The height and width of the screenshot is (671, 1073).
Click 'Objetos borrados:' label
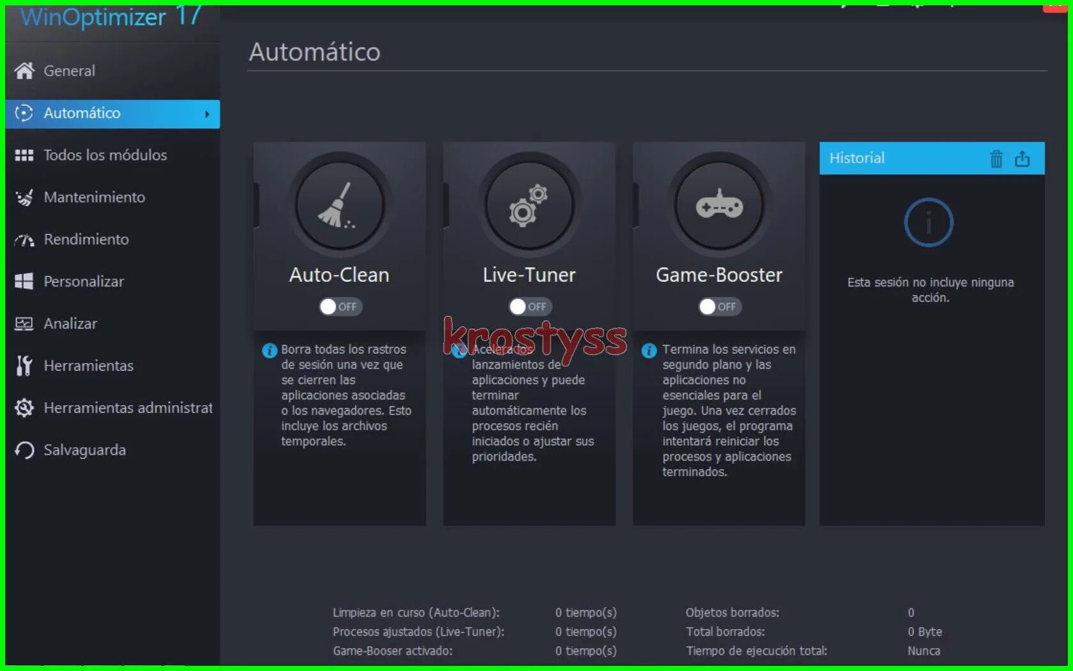732,612
